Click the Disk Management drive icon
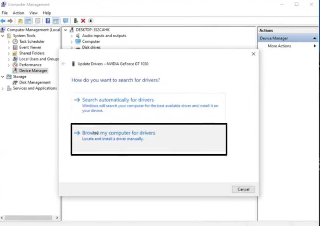 tap(15, 82)
